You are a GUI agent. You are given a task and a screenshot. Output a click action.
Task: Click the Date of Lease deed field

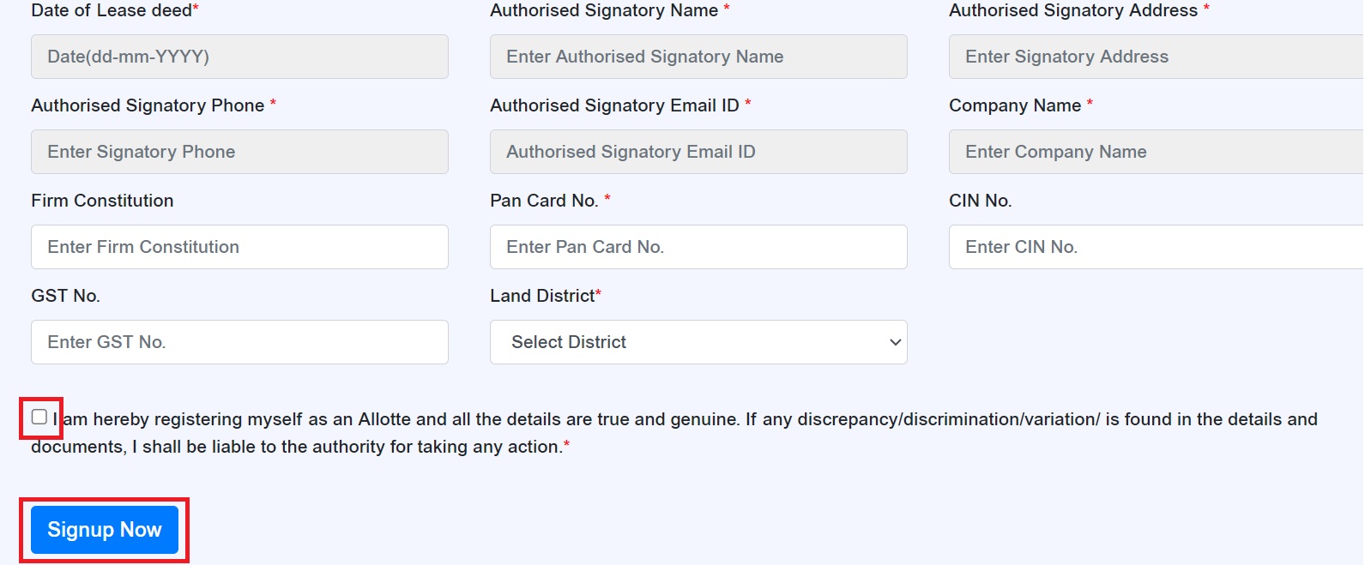coord(239,57)
